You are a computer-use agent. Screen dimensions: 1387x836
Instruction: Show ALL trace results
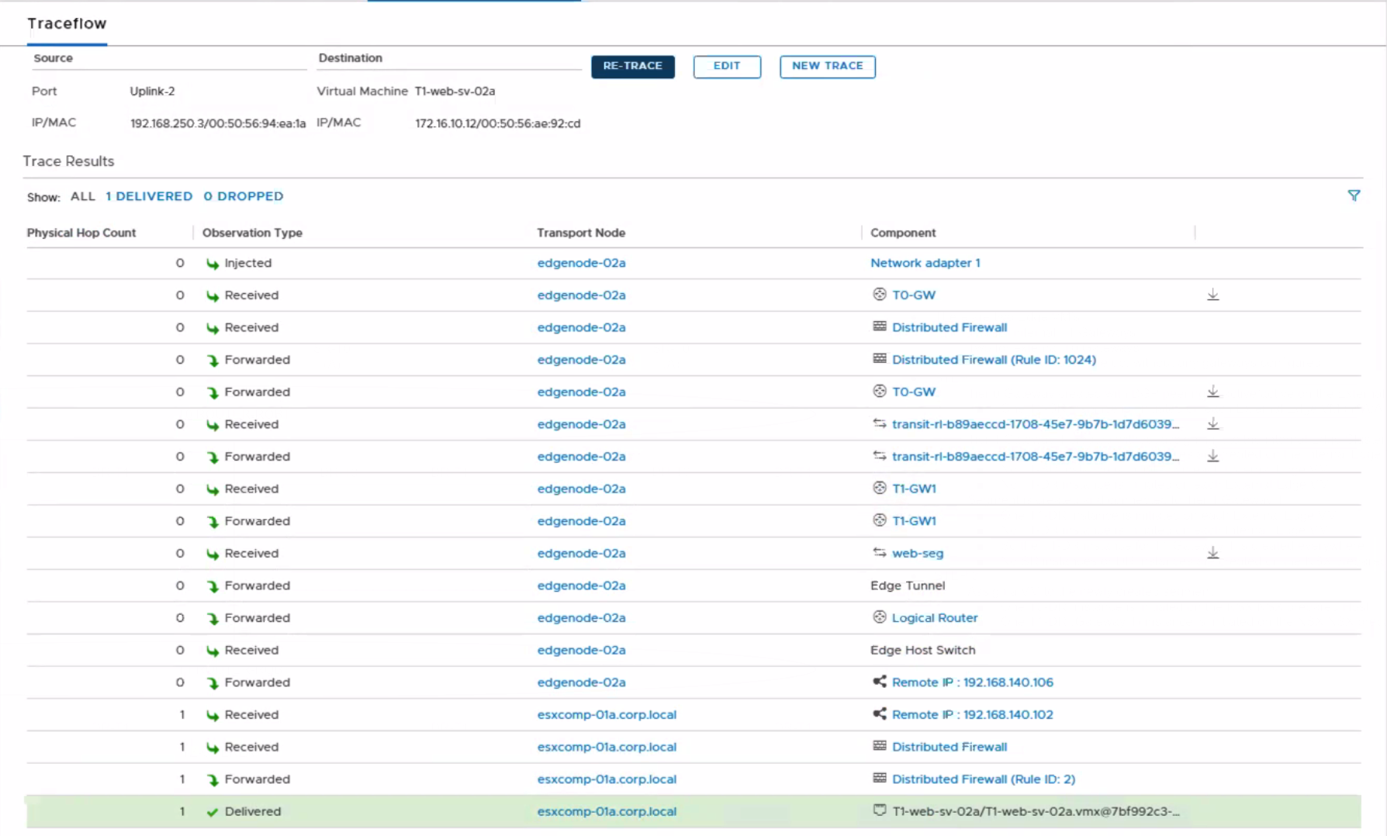tap(82, 196)
